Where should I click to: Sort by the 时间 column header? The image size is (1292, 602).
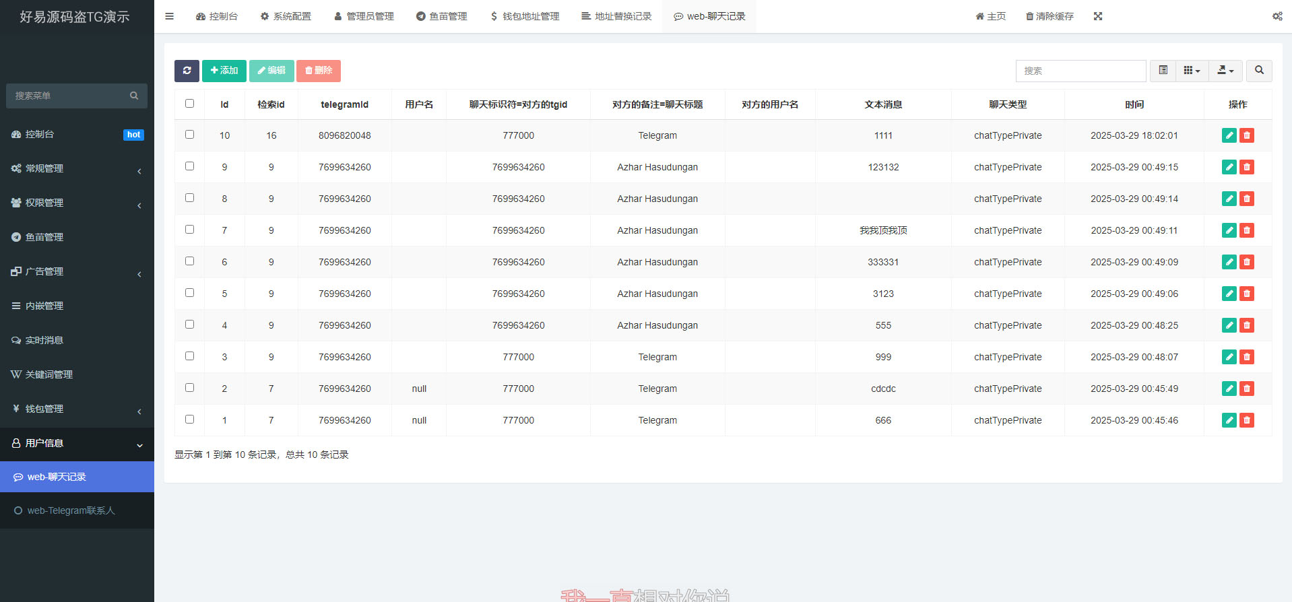[1134, 104]
